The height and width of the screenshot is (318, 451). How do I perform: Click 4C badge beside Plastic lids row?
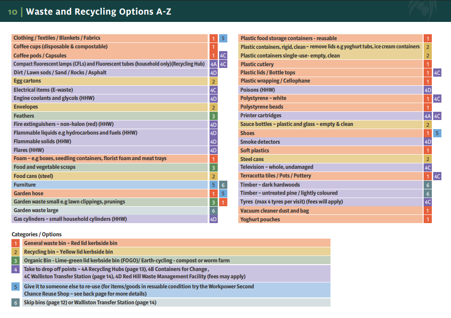coord(437,73)
